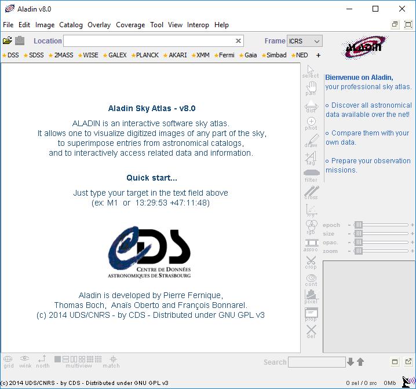Screen dimensions: 416x389
Task: Open the pixel histogram tool
Action: pyautogui.click(x=311, y=297)
